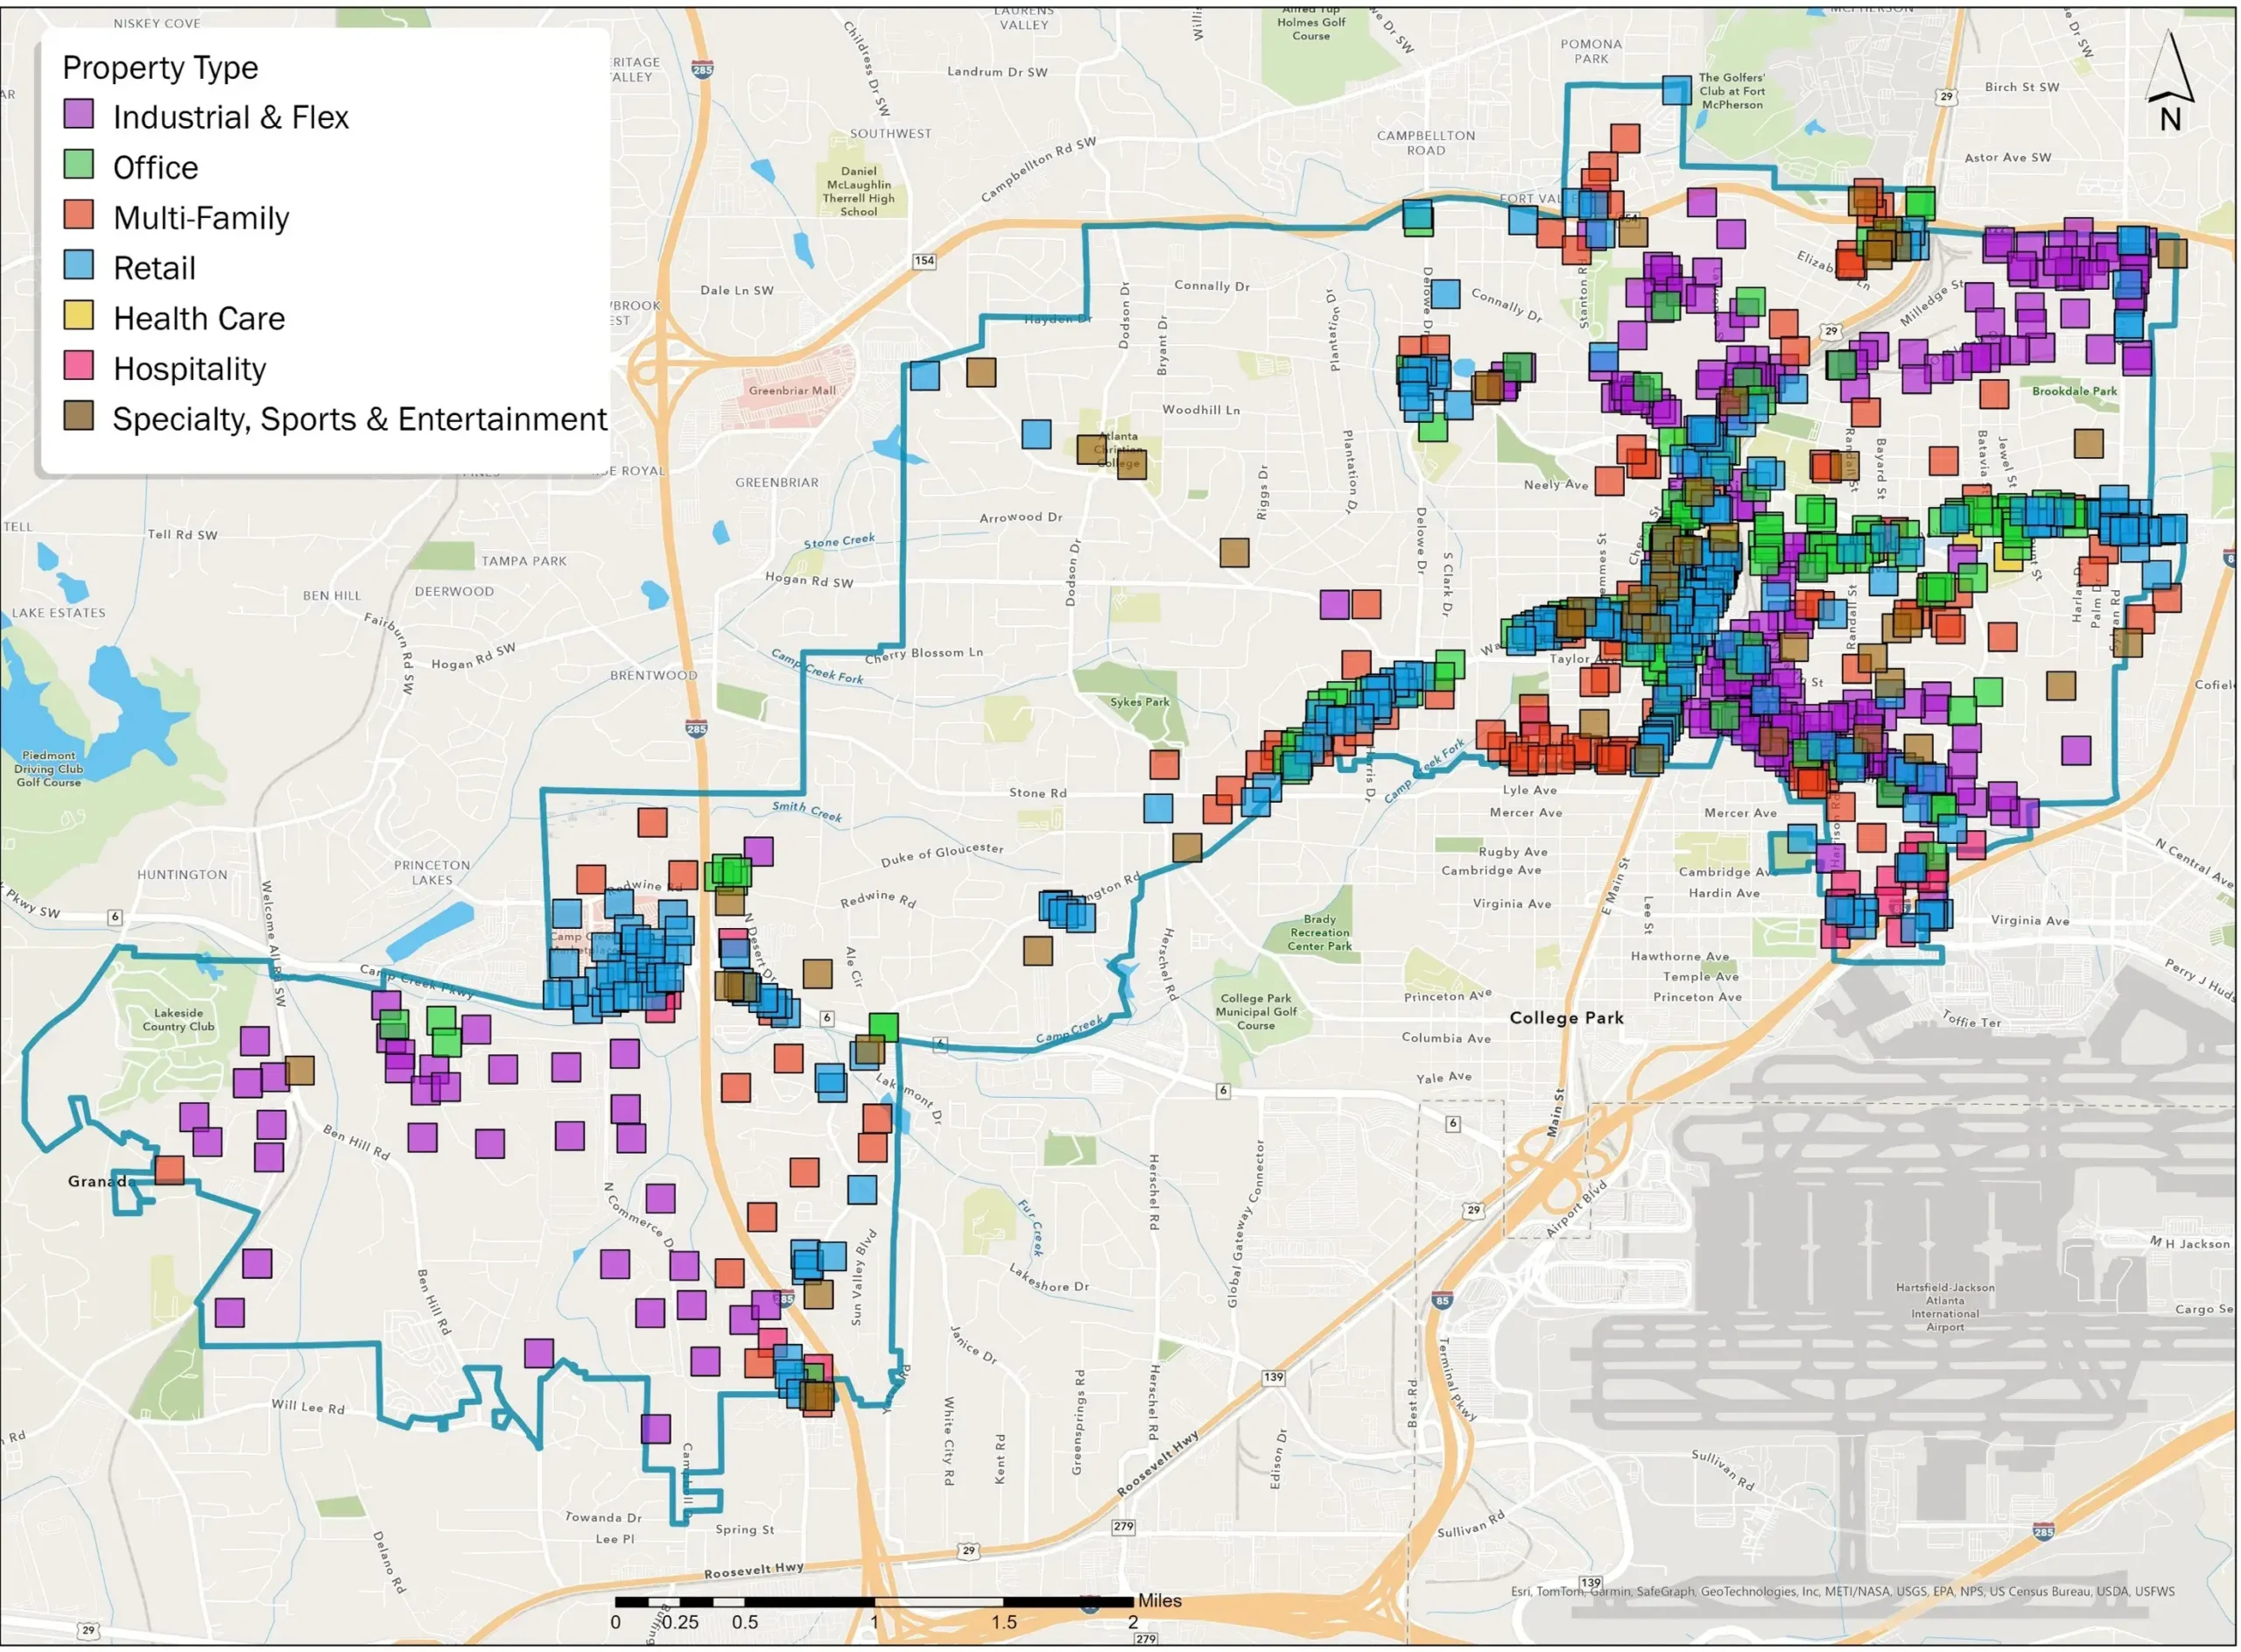Select the Retail blue legend square
This screenshot has width=2241, height=1652.
click(x=79, y=265)
